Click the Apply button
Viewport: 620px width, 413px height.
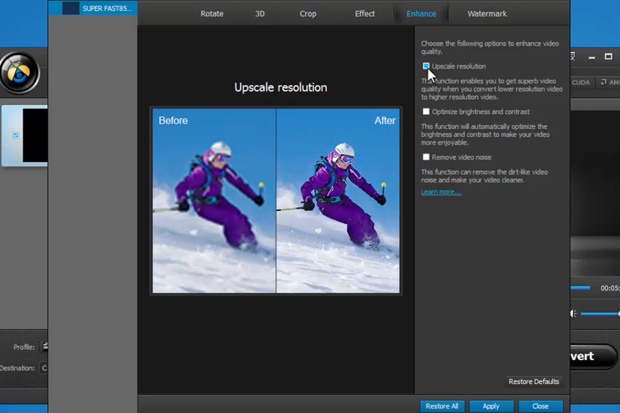(491, 406)
